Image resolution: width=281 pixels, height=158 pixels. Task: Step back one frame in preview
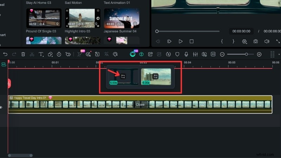click(x=158, y=41)
